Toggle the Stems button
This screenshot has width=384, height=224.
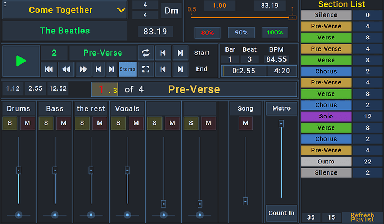(127, 69)
